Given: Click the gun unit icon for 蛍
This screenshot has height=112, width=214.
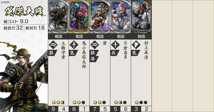Looking at the screenshot, I should 95,45.
